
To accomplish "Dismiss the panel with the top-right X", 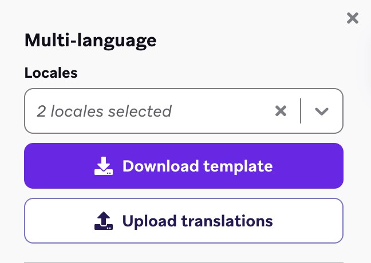I will 353,18.
